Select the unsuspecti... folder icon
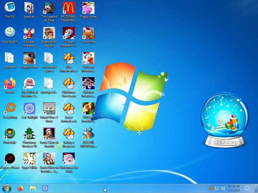Image resolution: width=258 pixels, height=193 pixels. point(49,85)
